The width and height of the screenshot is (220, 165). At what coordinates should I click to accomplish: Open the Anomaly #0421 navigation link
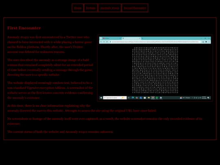tap(110, 8)
